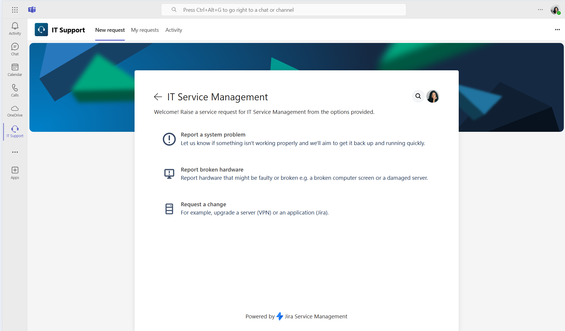Open Report a system problem

[x=213, y=135]
